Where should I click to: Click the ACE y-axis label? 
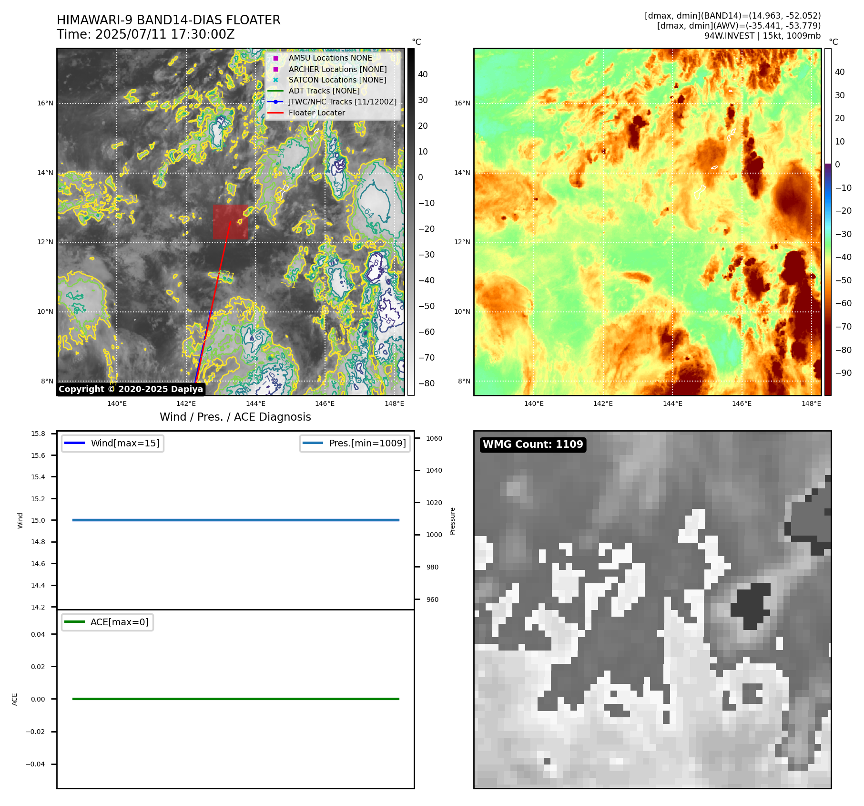click(14, 699)
